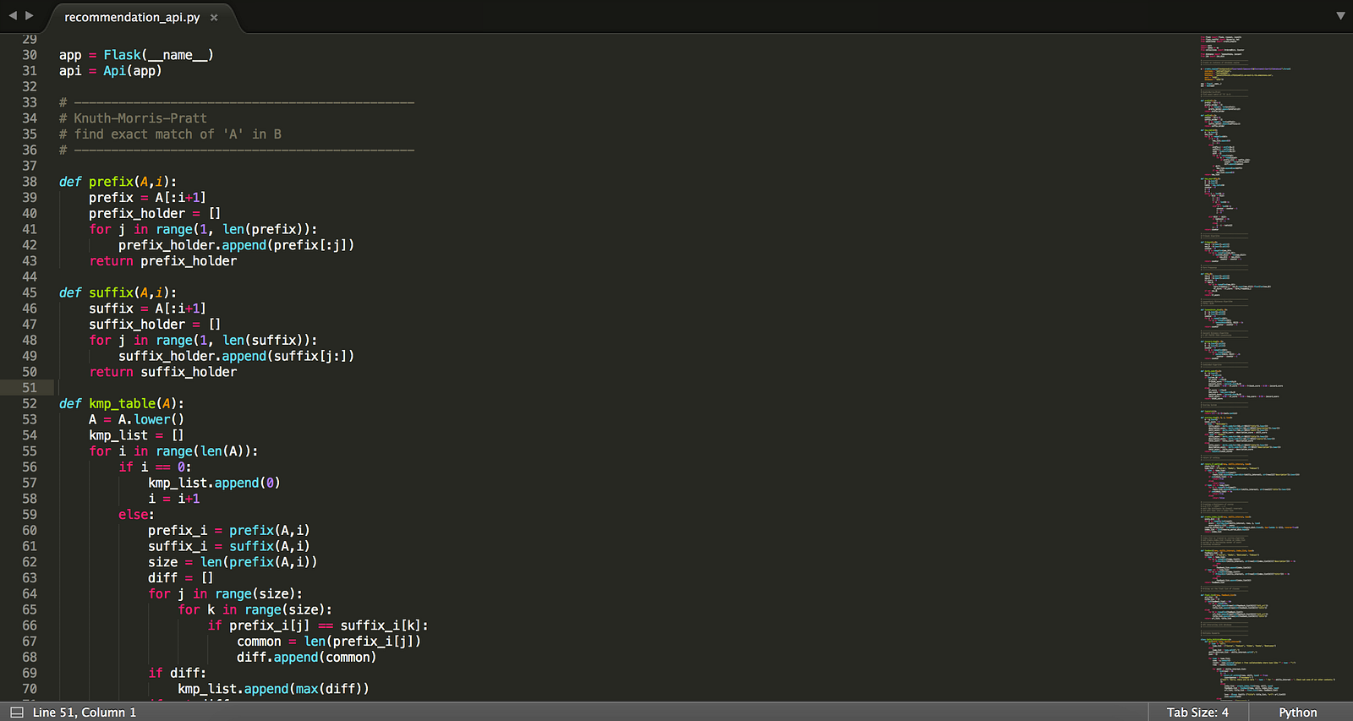Click "common = len(prefix_i[j])" line

coord(329,642)
